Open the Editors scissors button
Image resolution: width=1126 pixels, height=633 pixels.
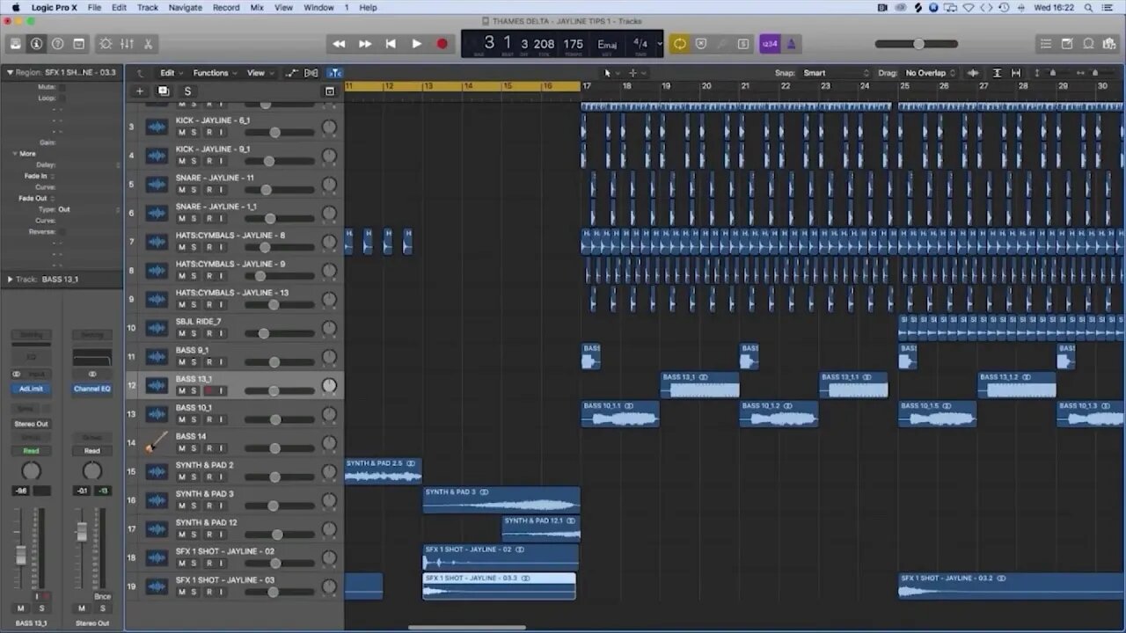[148, 44]
